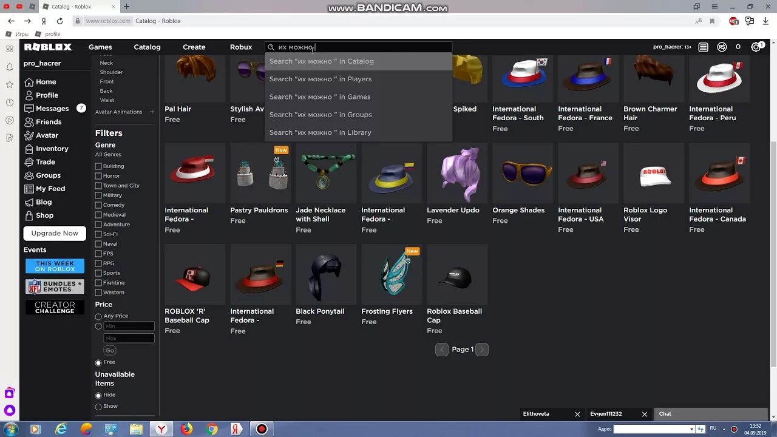Select the Waist accessory category

click(107, 100)
